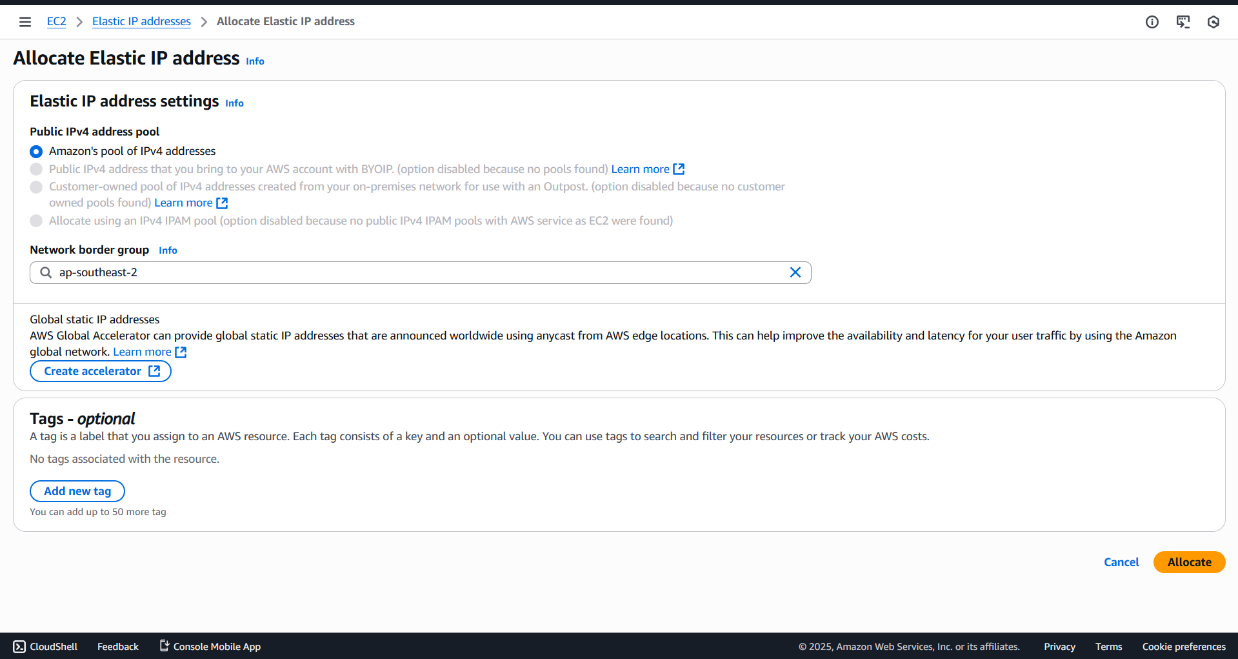Open Cookie preferences in the footer
Image resolution: width=1238 pixels, height=659 pixels.
click(x=1183, y=646)
